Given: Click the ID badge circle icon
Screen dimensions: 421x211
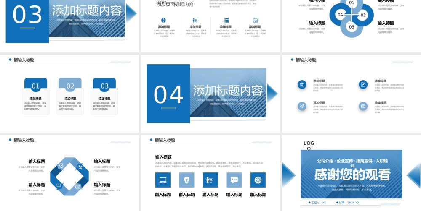Looking at the screenshot, I should (302, 84).
